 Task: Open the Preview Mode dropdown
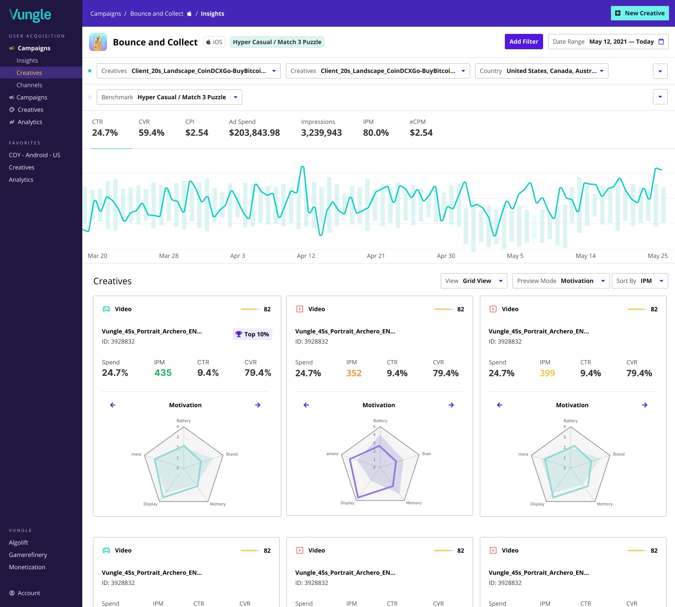[x=561, y=281]
